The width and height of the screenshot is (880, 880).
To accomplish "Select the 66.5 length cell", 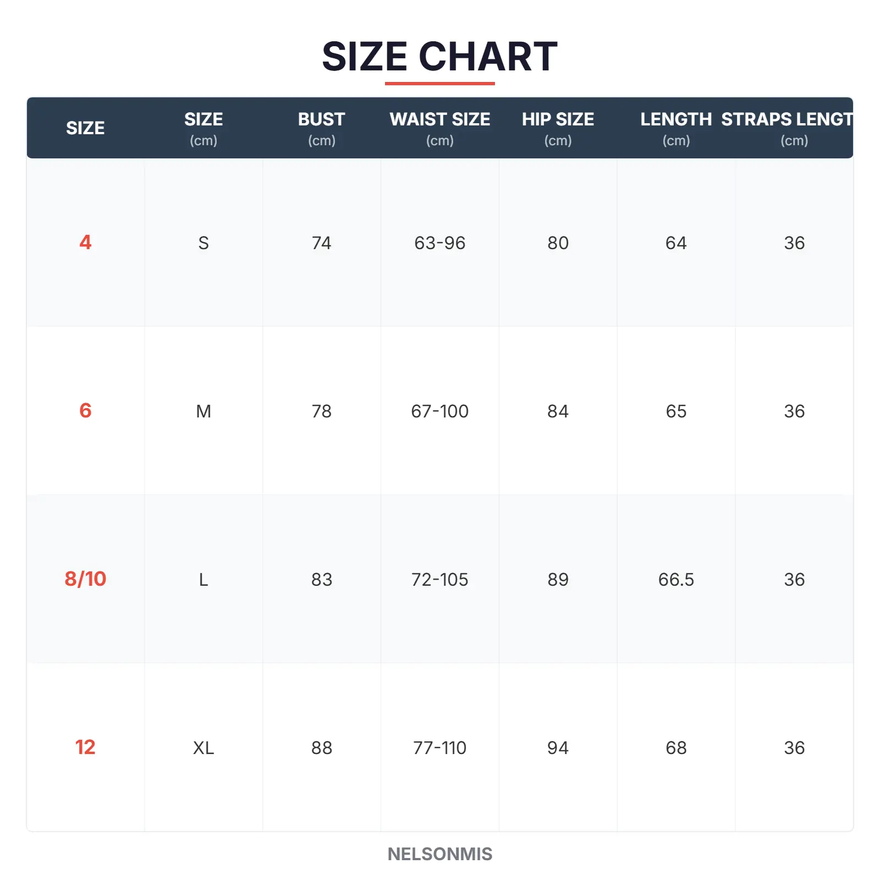I will coord(676,580).
